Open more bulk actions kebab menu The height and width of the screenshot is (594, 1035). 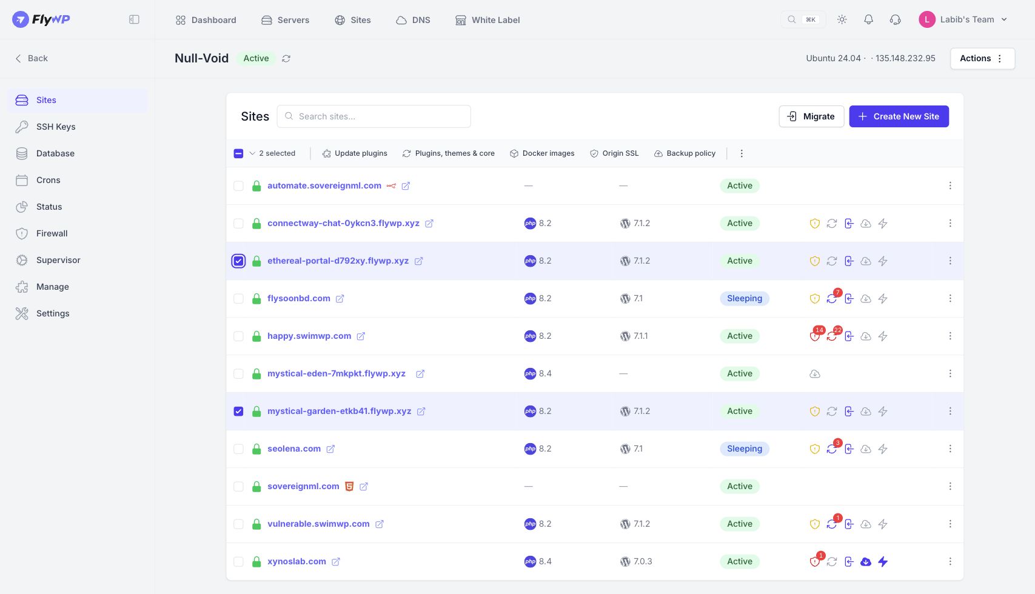742,153
